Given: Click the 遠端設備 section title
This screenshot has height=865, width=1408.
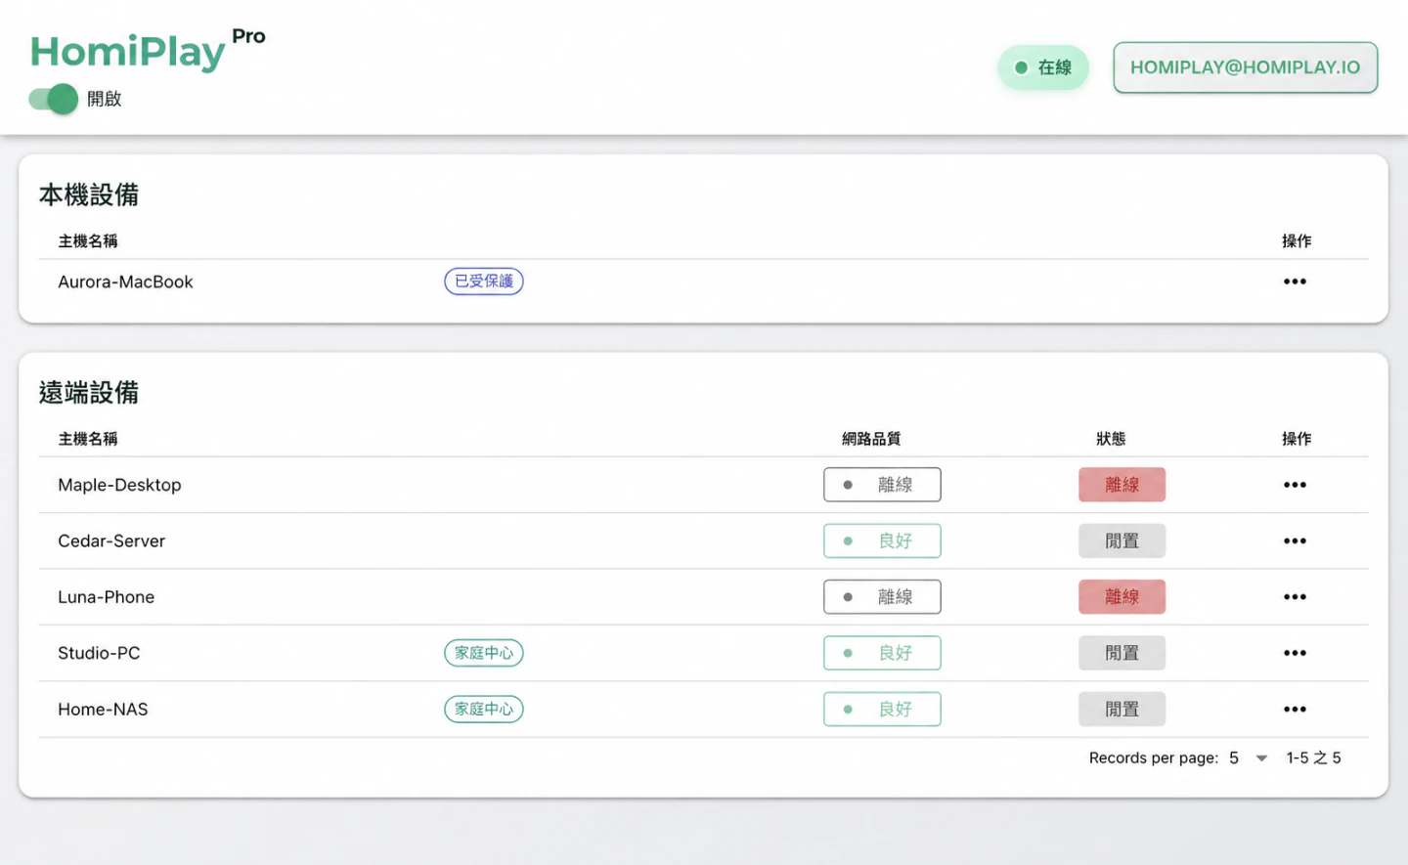Looking at the screenshot, I should (x=89, y=392).
